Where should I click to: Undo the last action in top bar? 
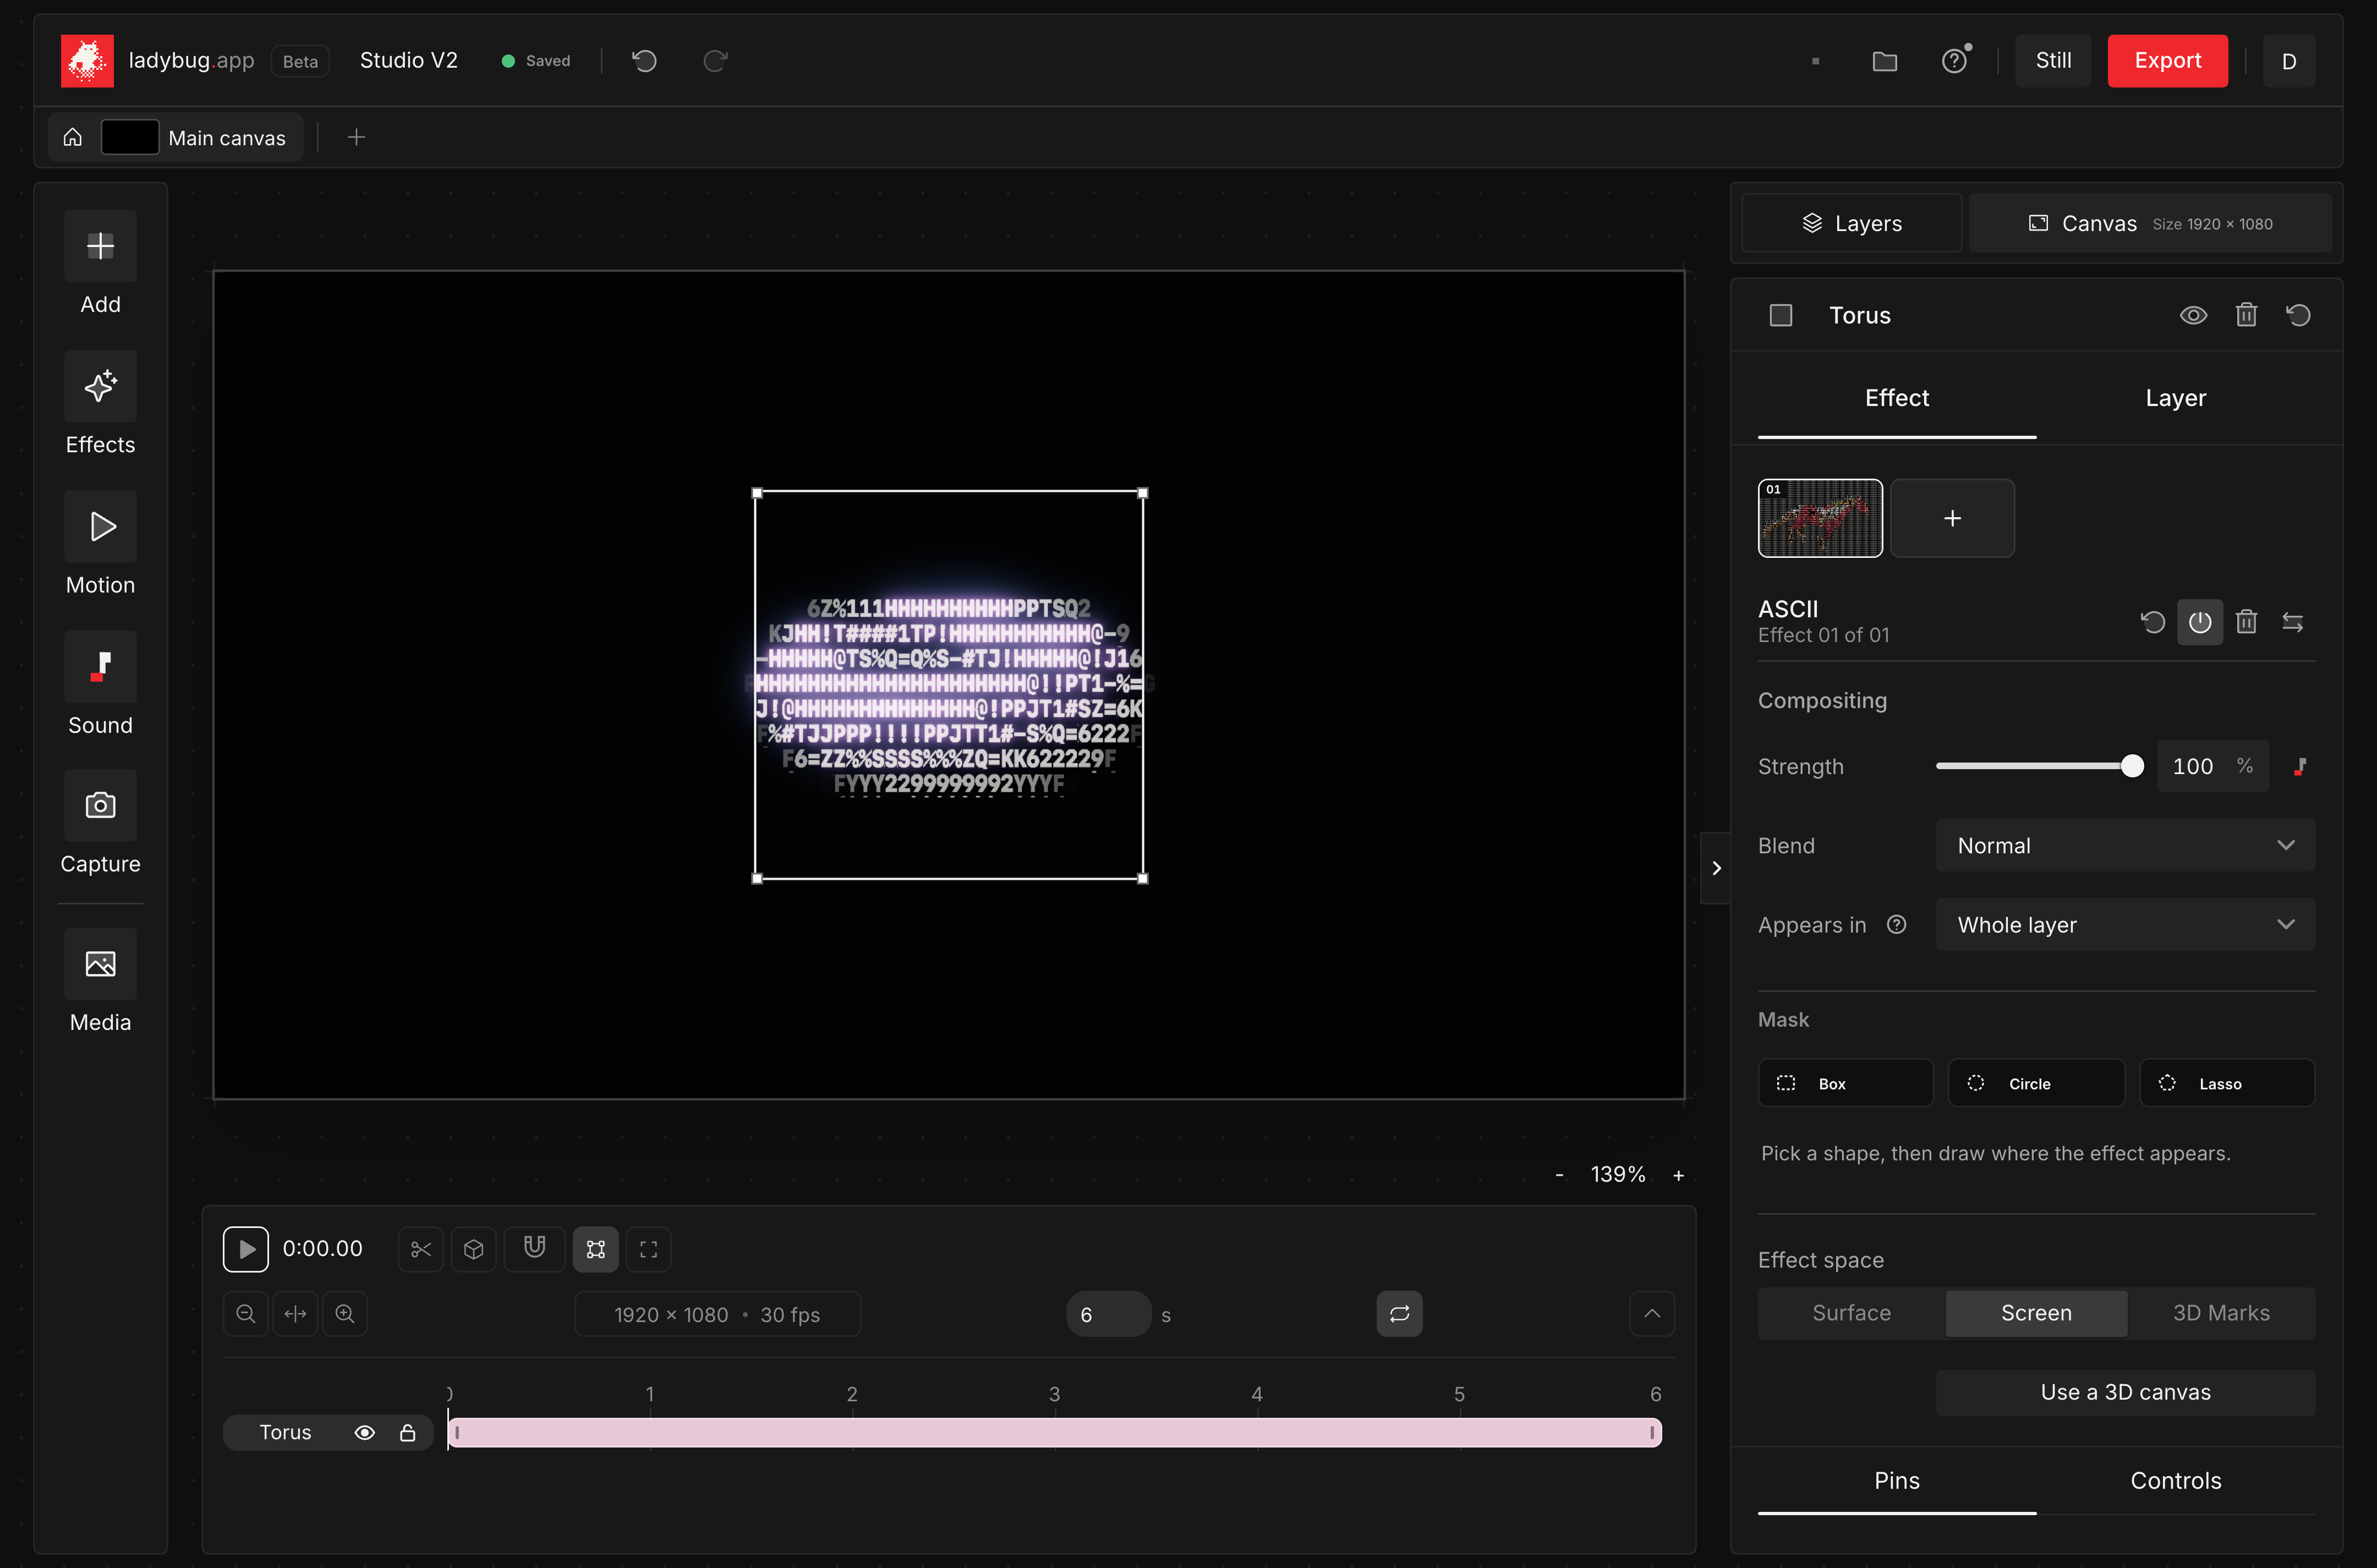(644, 61)
